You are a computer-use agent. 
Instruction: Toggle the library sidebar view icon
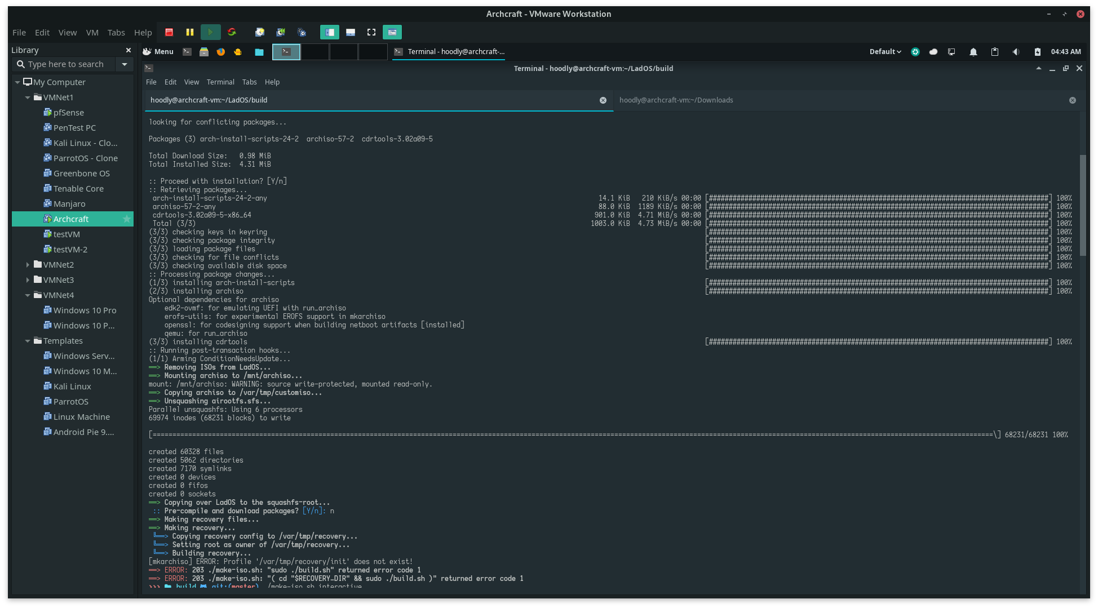pos(330,32)
